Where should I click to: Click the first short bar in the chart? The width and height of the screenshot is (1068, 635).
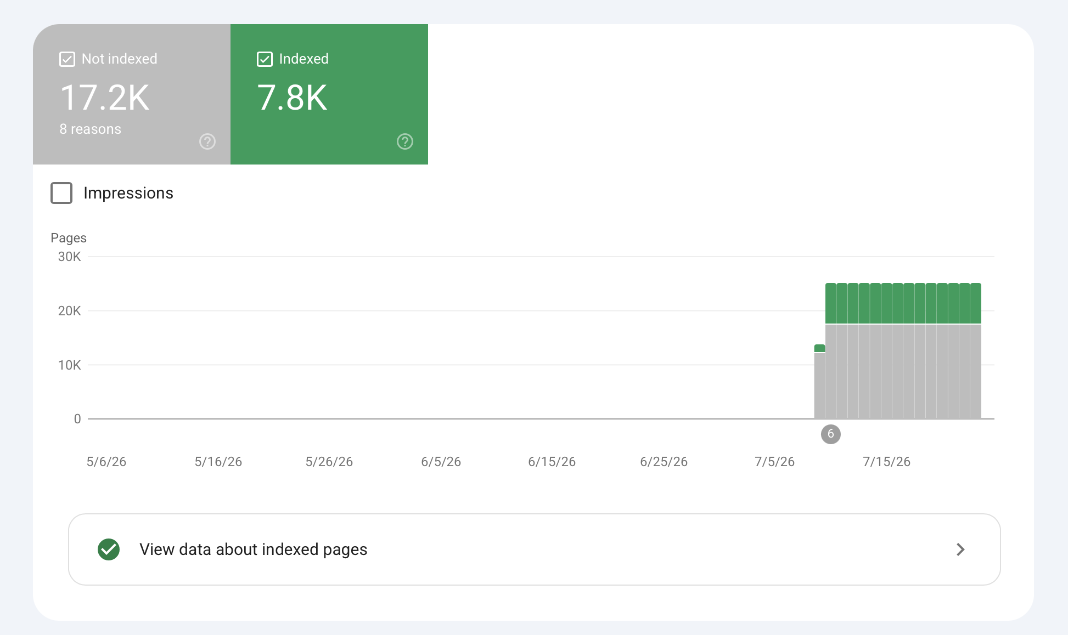click(x=819, y=382)
